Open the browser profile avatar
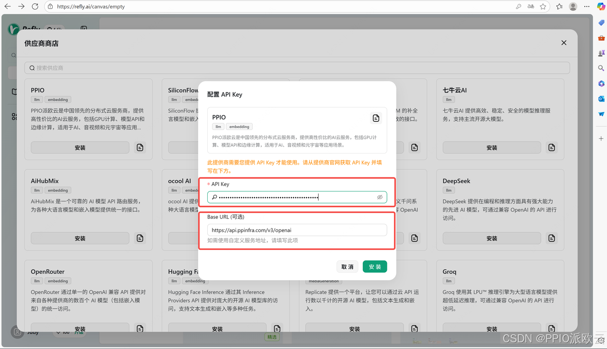The height and width of the screenshot is (349, 607). pyautogui.click(x=573, y=7)
